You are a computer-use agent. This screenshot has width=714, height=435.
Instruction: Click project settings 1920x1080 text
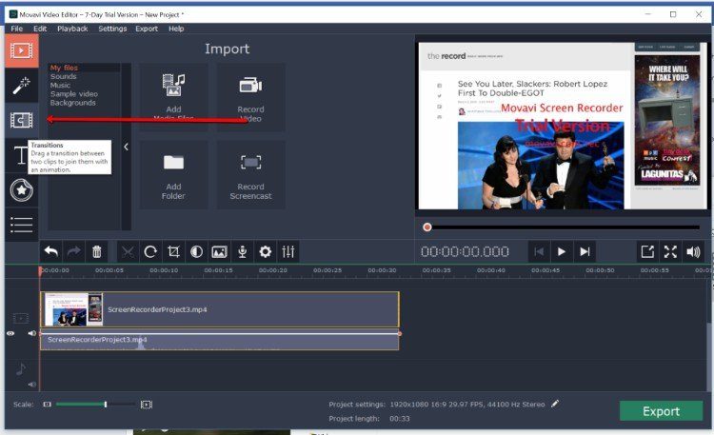pos(467,404)
